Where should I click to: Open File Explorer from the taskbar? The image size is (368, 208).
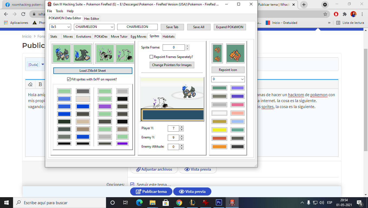(152, 203)
